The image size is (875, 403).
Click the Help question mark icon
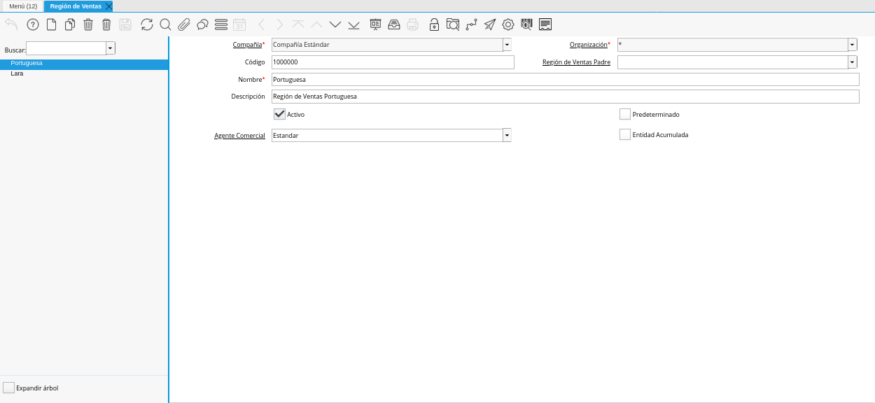(x=33, y=24)
